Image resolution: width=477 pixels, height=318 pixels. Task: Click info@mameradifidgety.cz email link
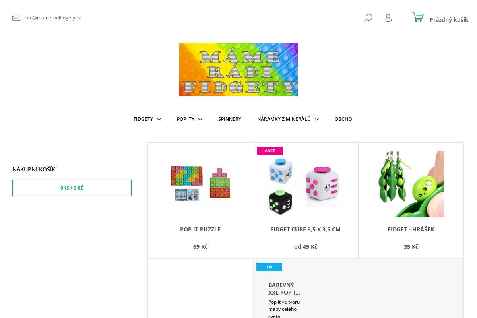tap(52, 18)
